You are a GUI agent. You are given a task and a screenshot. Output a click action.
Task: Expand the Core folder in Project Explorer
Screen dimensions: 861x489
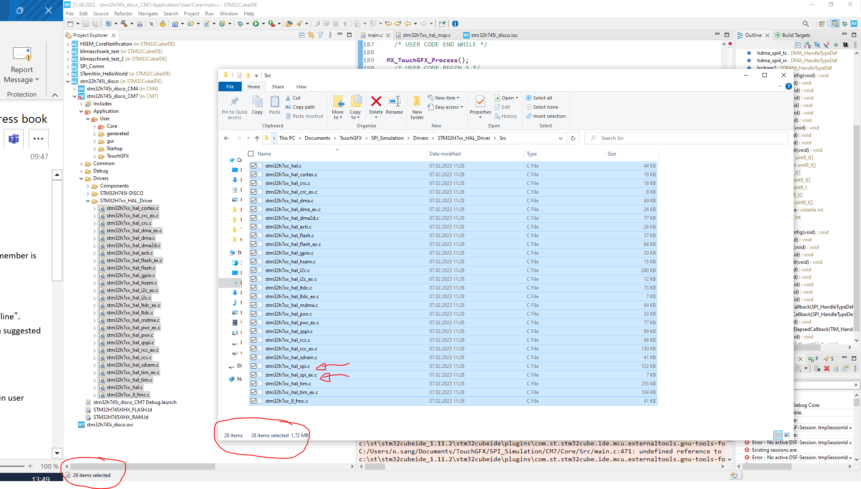(x=95, y=126)
